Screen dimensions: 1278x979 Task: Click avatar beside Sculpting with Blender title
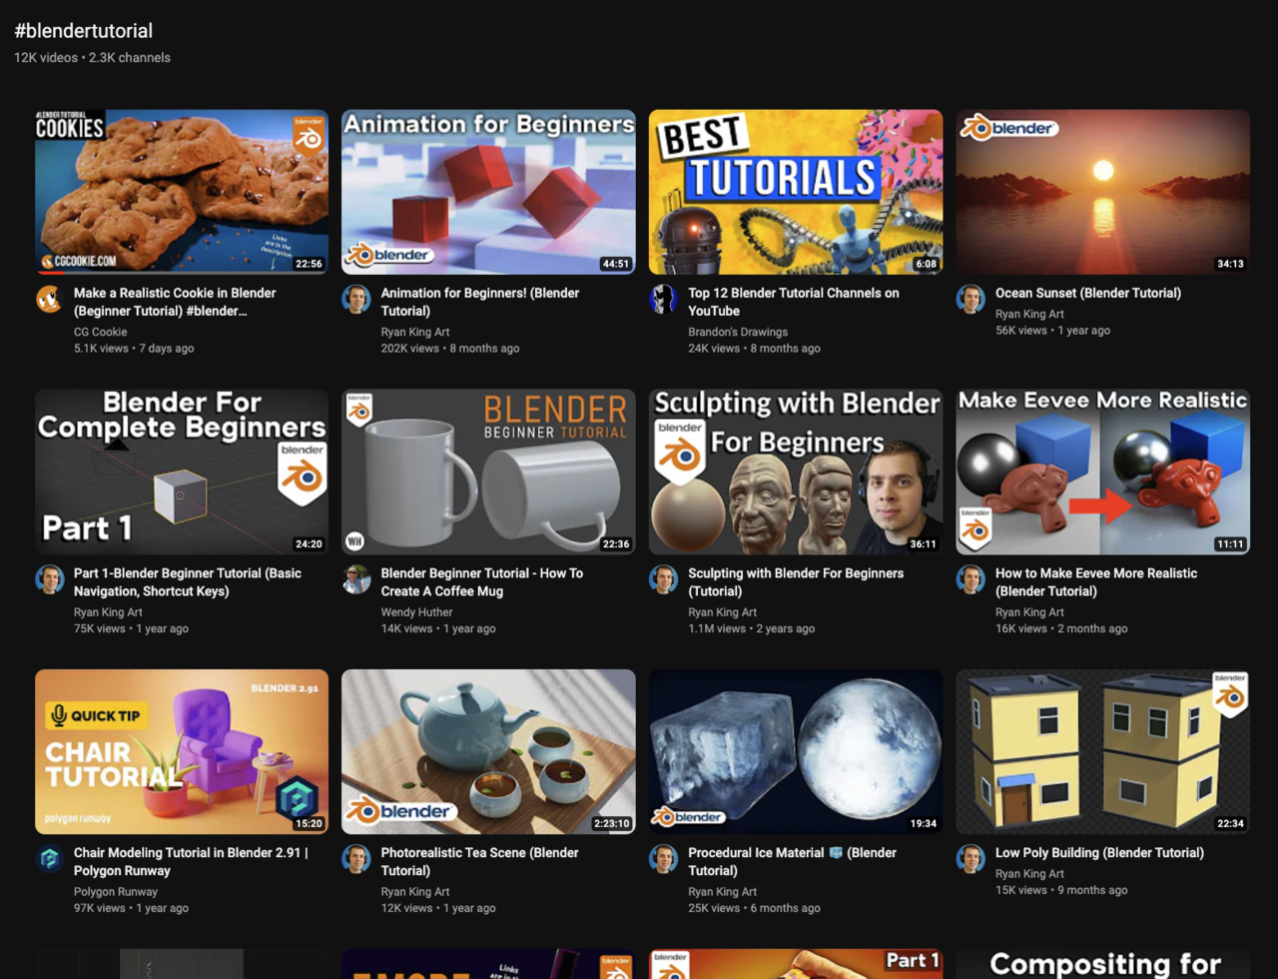coord(664,579)
